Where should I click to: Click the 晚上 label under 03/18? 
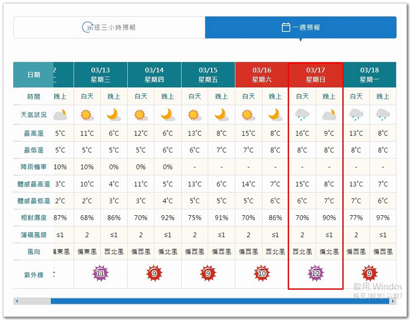click(x=383, y=97)
